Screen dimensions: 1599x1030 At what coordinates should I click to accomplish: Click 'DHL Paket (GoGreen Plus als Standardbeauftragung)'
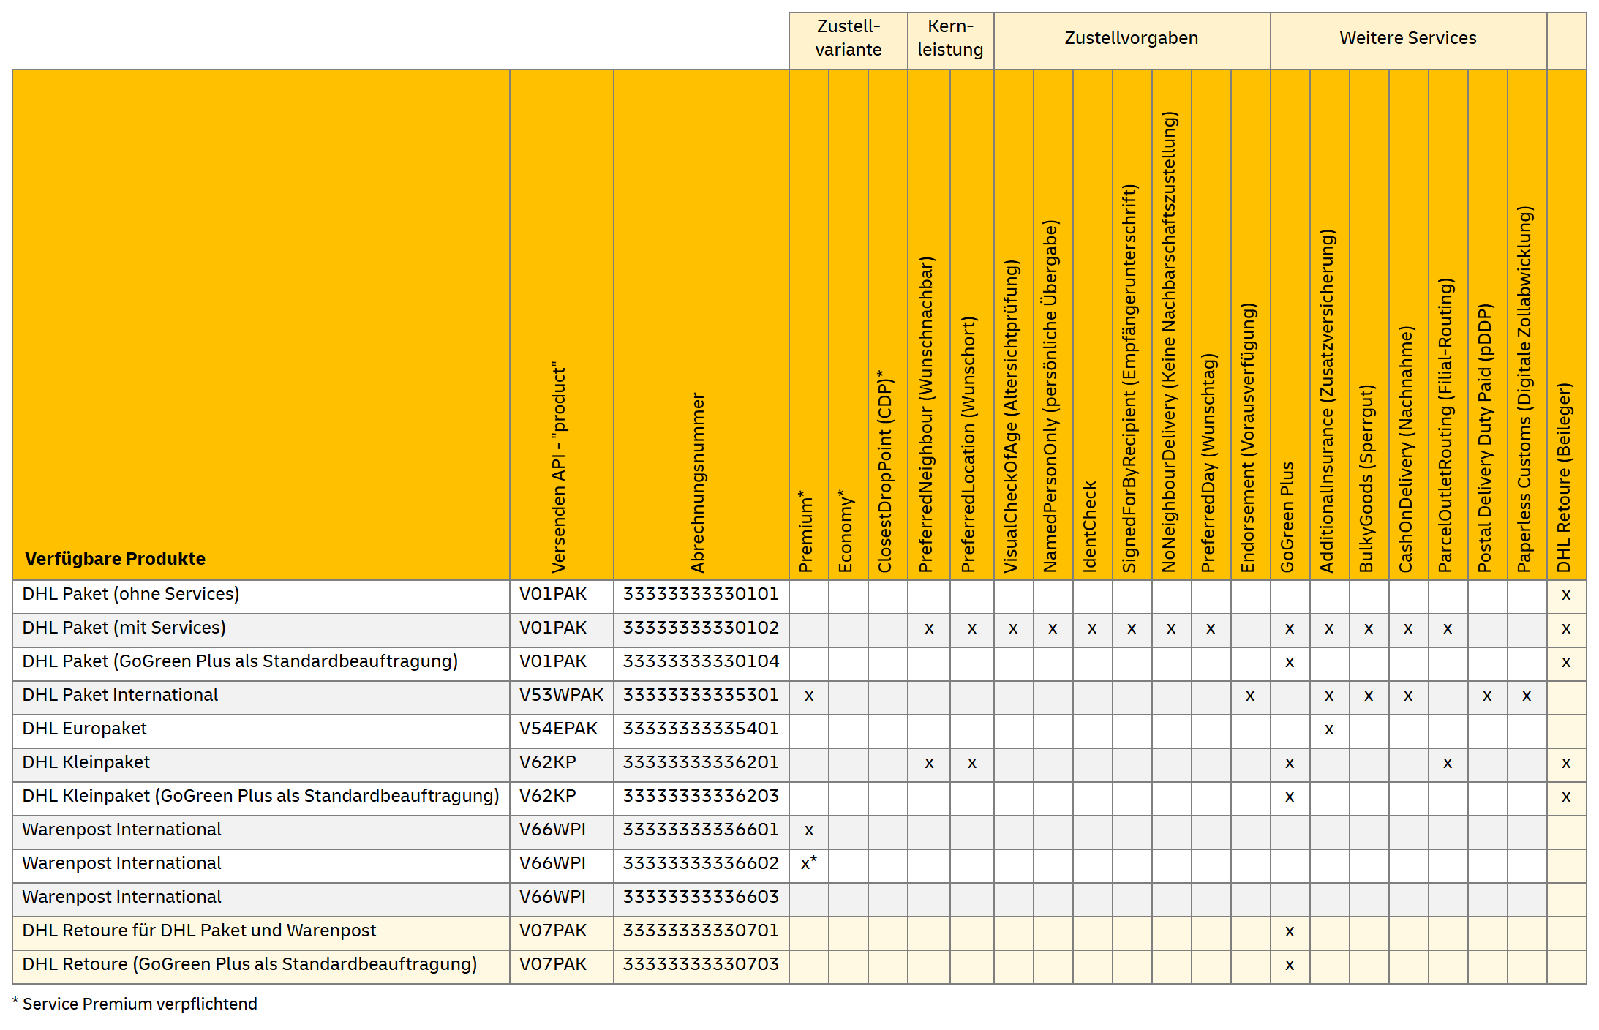point(240,661)
